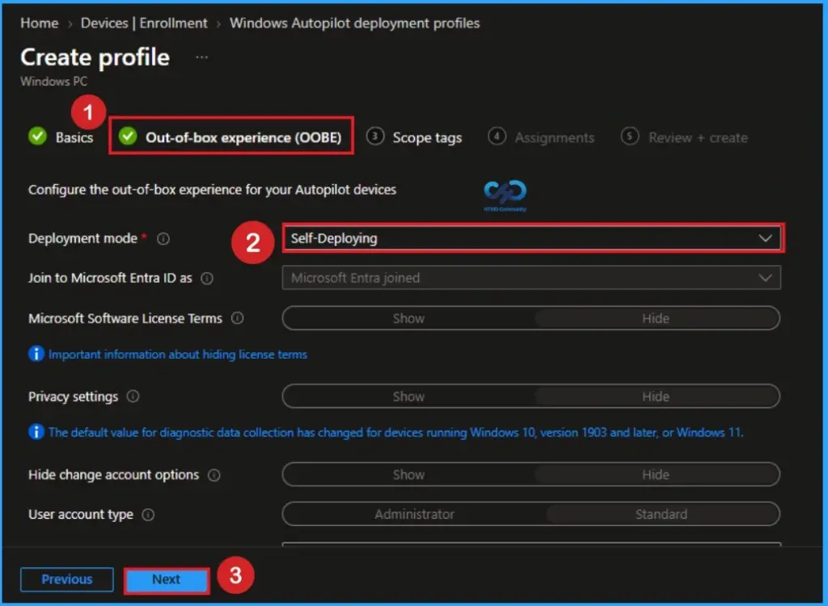This screenshot has height=606, width=828.
Task: Select the Out-of-box experience (OOBE) tab
Action: pyautogui.click(x=230, y=137)
